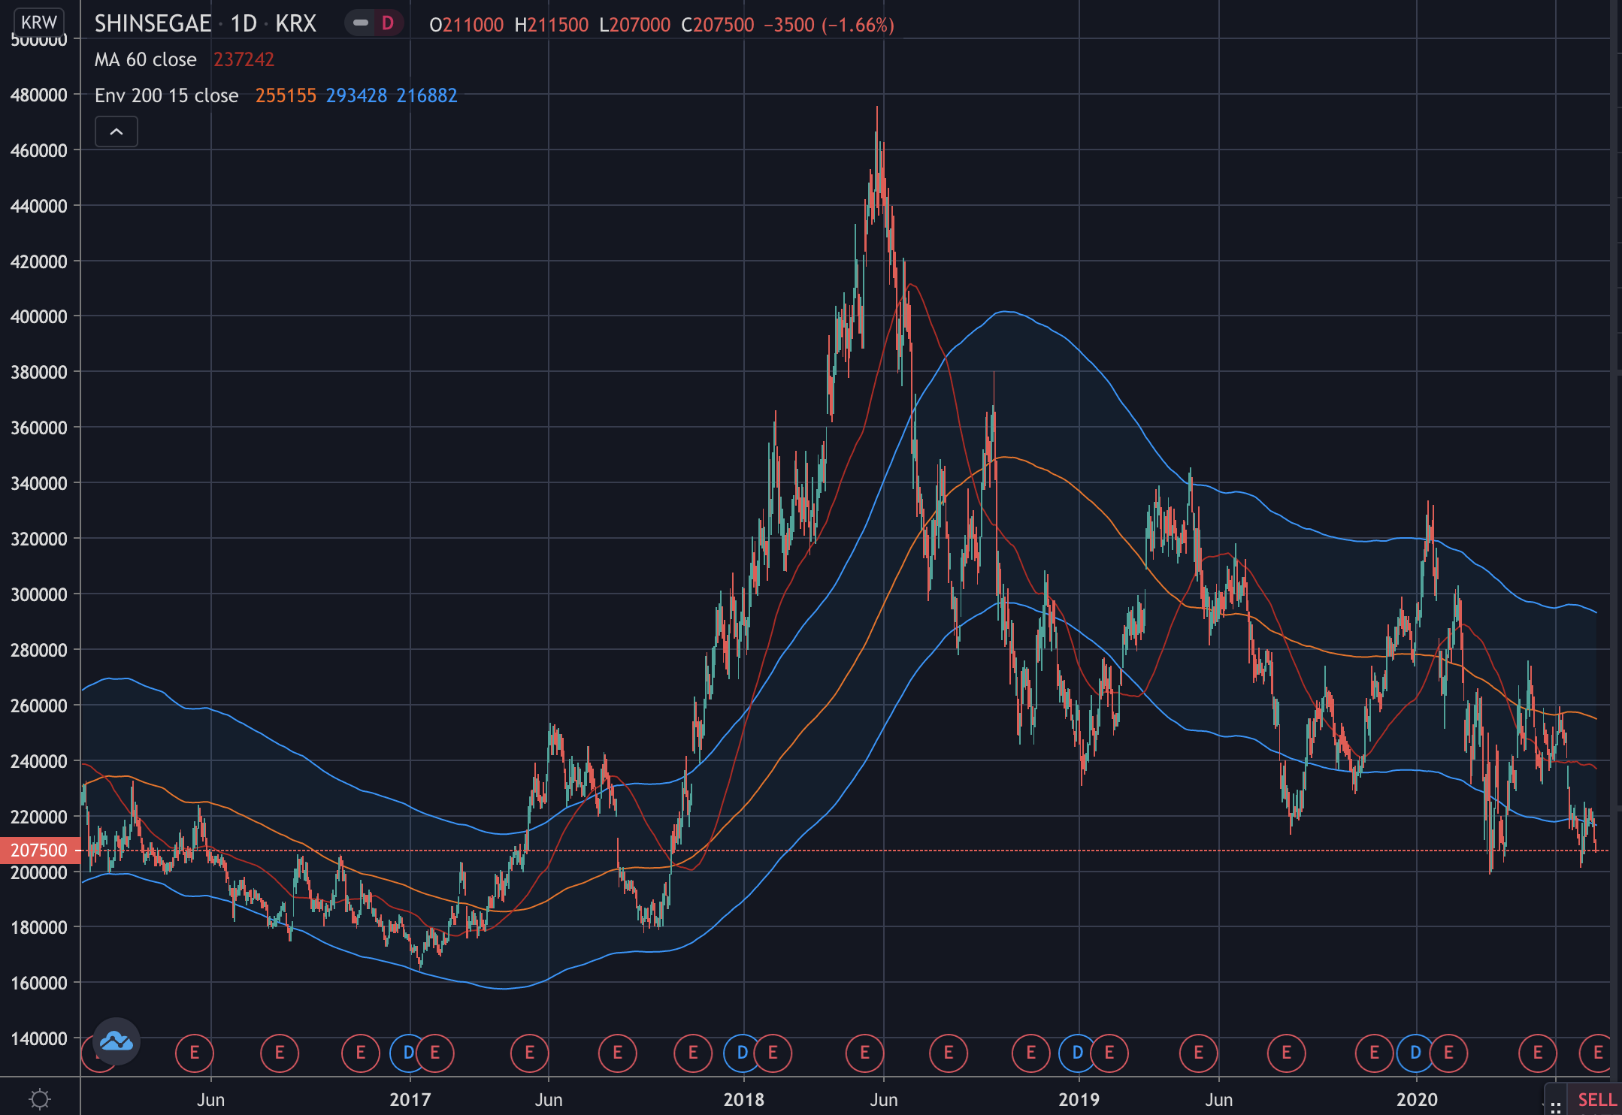
Task: Click the 2019 label on time axis
Action: [x=1079, y=1099]
